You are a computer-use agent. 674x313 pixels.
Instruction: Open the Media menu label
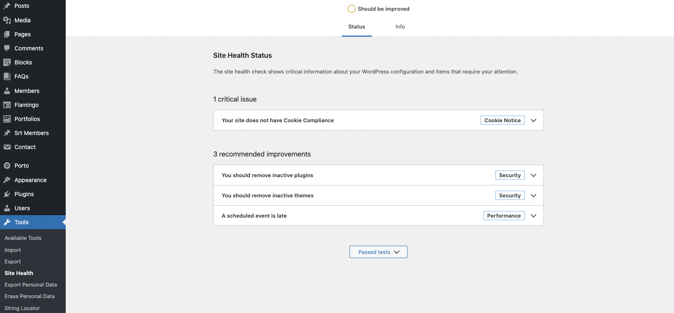pyautogui.click(x=23, y=20)
